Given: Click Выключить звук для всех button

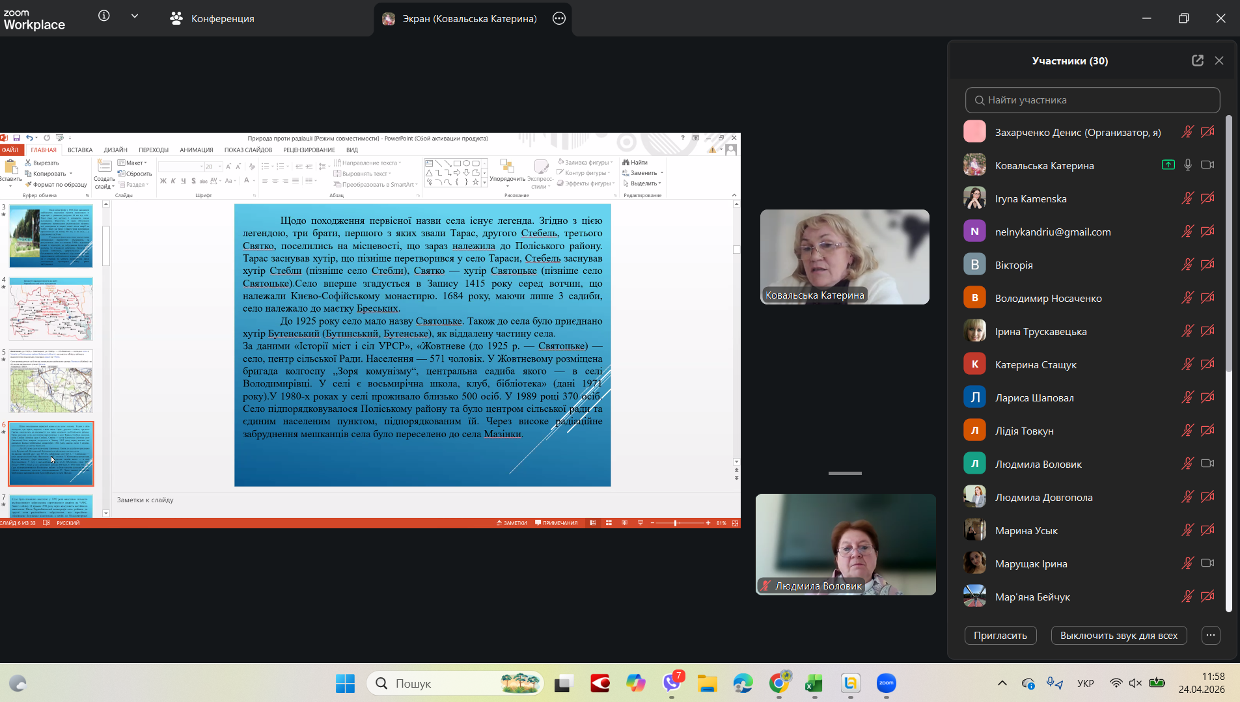Looking at the screenshot, I should point(1118,636).
